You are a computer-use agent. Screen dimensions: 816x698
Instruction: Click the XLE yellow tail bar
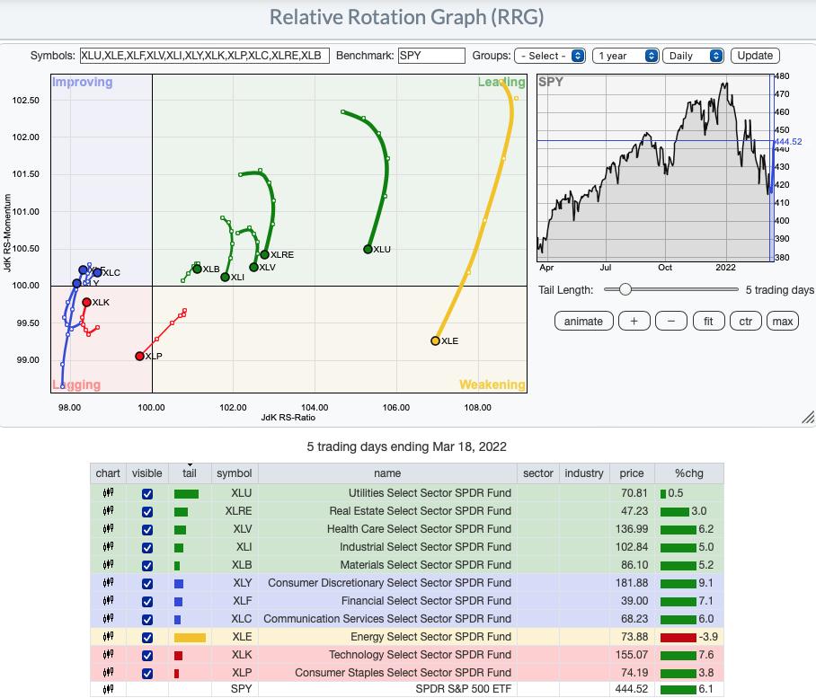pos(190,637)
